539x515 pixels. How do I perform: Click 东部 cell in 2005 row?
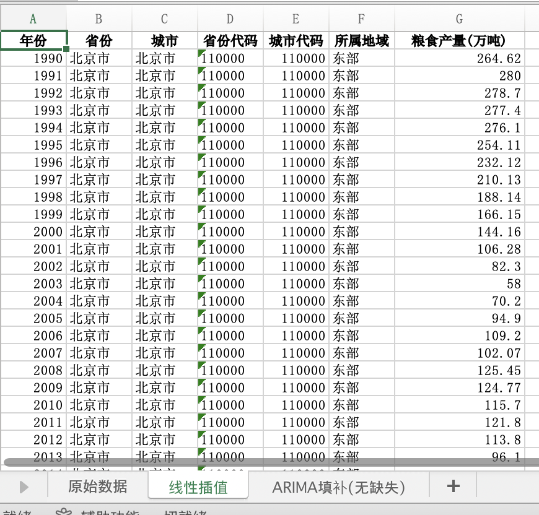(362, 318)
